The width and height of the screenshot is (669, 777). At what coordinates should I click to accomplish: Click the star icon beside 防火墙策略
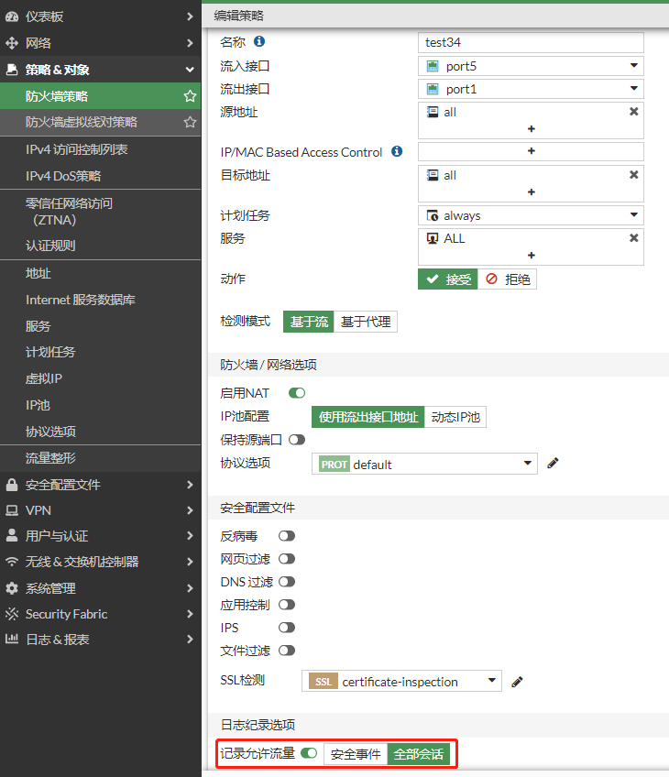coord(190,96)
